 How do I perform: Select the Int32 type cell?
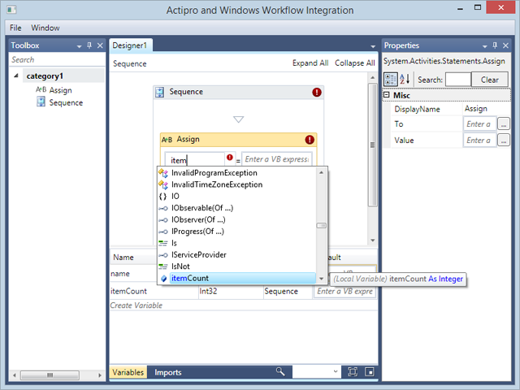231,291
